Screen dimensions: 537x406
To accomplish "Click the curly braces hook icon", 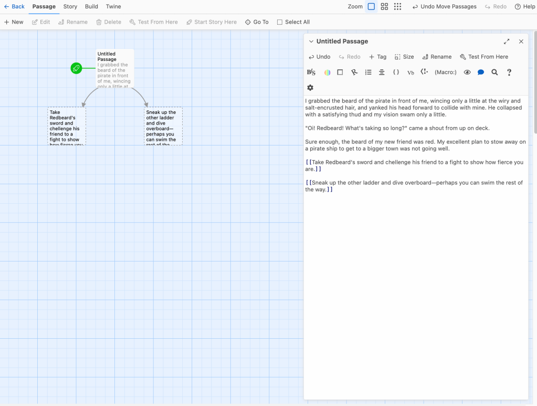I will tap(396, 72).
